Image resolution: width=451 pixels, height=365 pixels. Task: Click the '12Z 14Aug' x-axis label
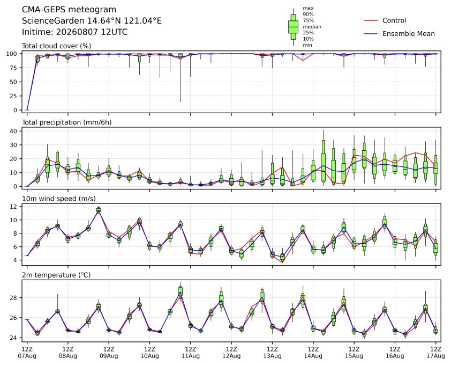pyautogui.click(x=313, y=353)
